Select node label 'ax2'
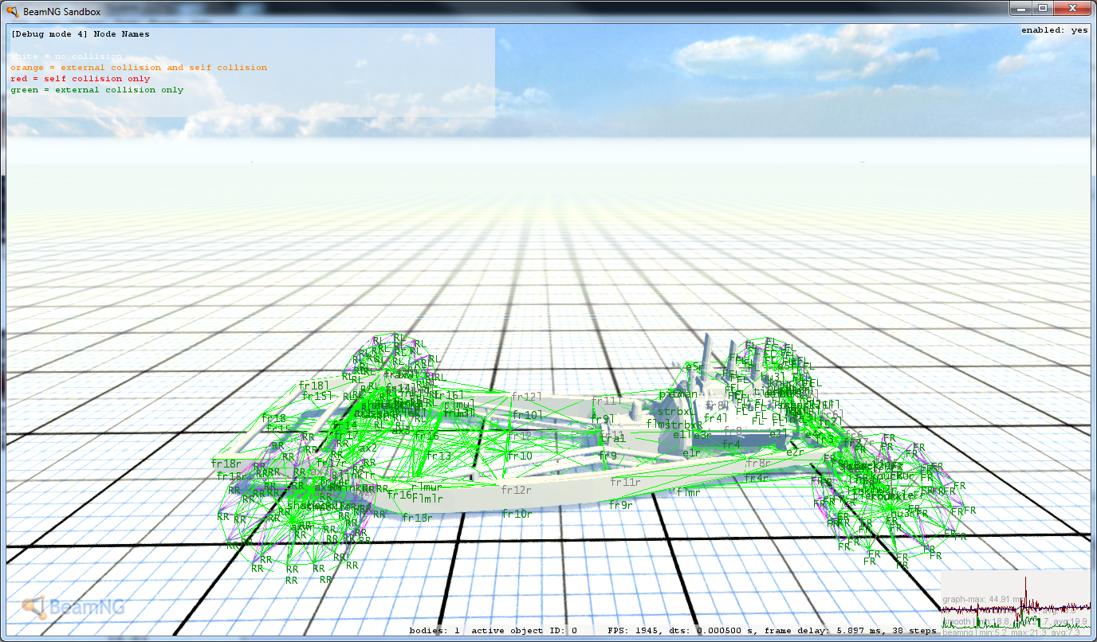Image resolution: width=1097 pixels, height=642 pixels. [x=368, y=448]
